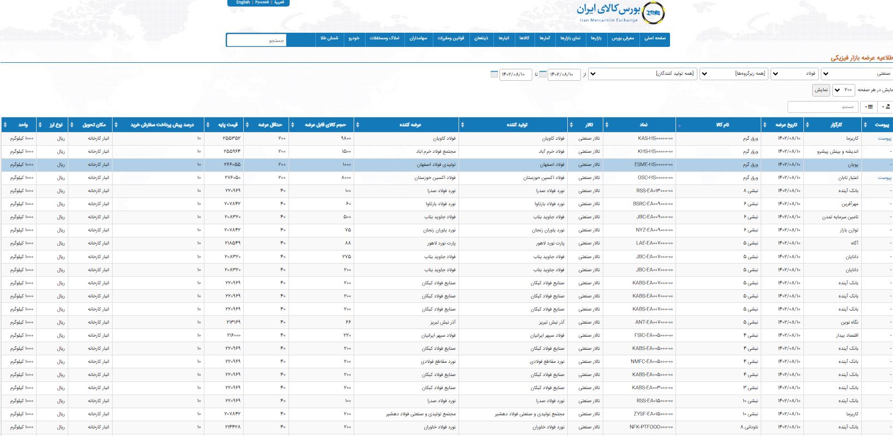Open the فولاد group dropdown
This screenshot has height=436, width=893.
tap(794, 74)
